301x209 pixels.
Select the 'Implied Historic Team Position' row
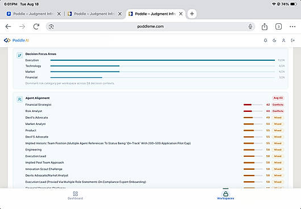coord(154,143)
